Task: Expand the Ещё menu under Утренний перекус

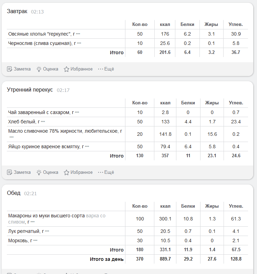Action: point(106,172)
